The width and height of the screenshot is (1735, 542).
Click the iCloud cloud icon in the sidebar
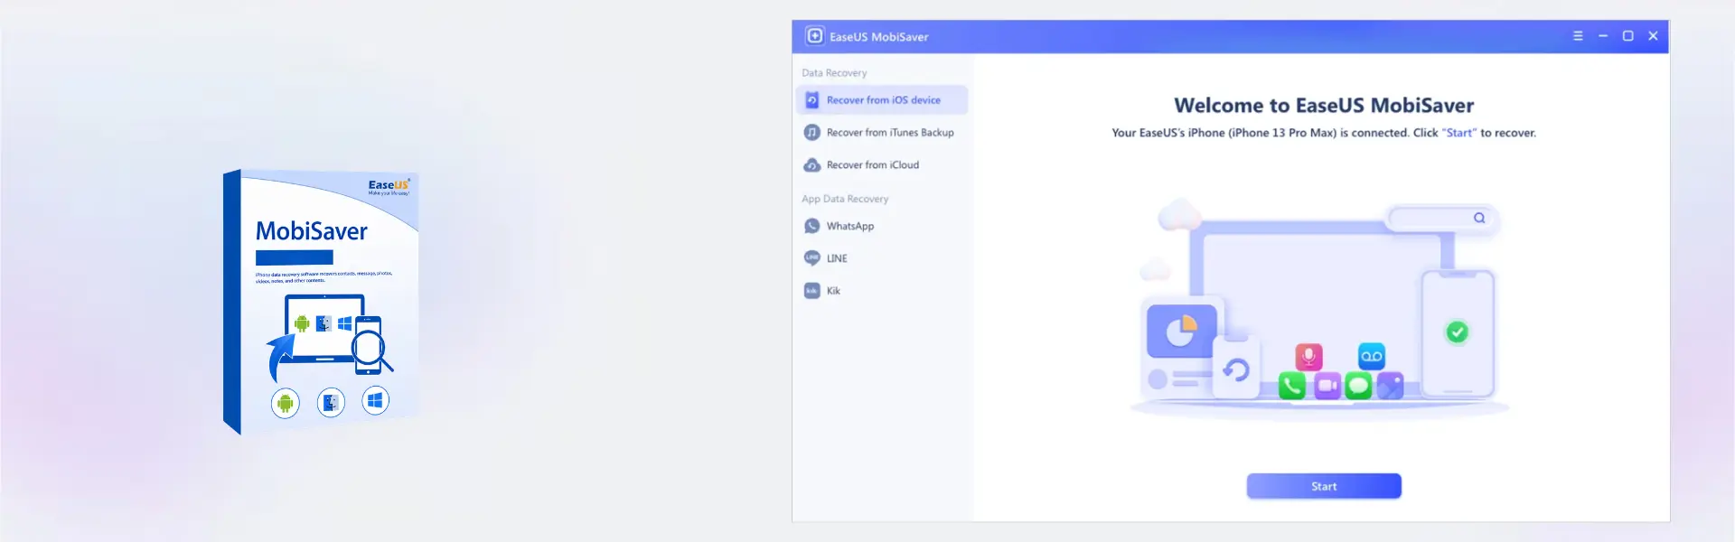click(812, 165)
